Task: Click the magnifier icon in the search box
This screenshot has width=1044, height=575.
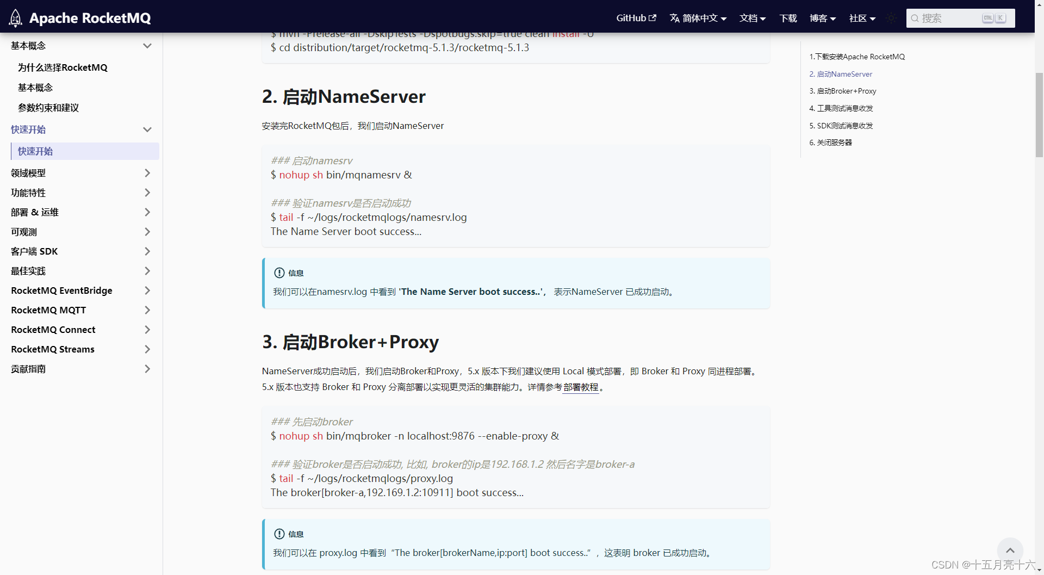Action: pyautogui.click(x=916, y=18)
